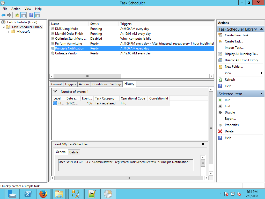The width and height of the screenshot is (265, 199).
Task: Click Disable All Tasks History
Action: click(241, 60)
